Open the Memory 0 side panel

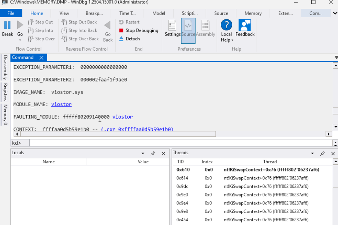point(5,115)
